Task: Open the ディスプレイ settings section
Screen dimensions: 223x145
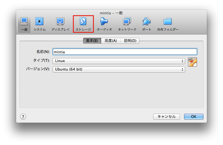Action: pos(60,24)
